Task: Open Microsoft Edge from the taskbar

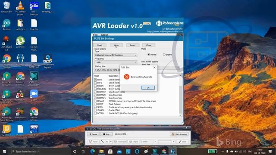Action: coord(93,151)
